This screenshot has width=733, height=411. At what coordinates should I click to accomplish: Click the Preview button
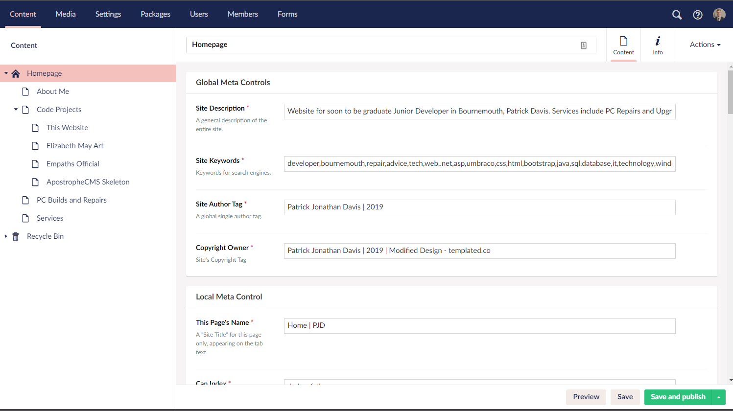point(586,397)
